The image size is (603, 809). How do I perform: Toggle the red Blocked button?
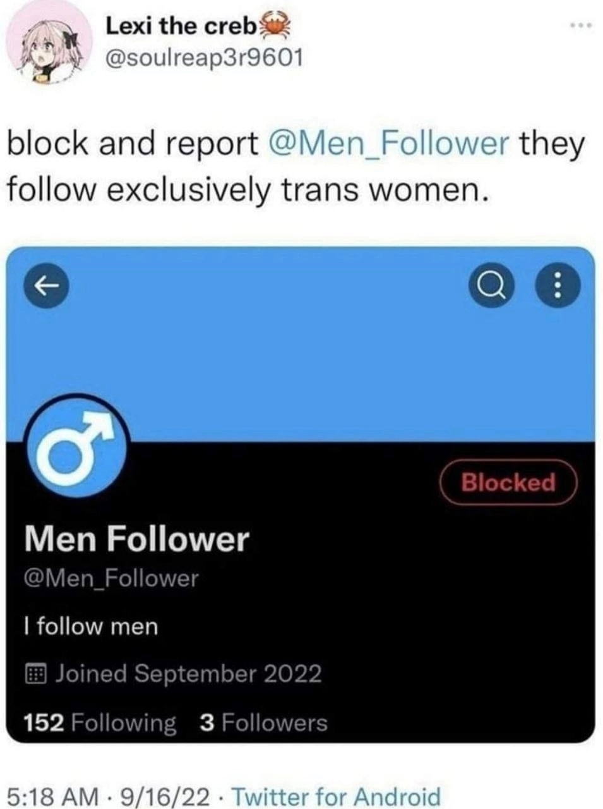[508, 482]
